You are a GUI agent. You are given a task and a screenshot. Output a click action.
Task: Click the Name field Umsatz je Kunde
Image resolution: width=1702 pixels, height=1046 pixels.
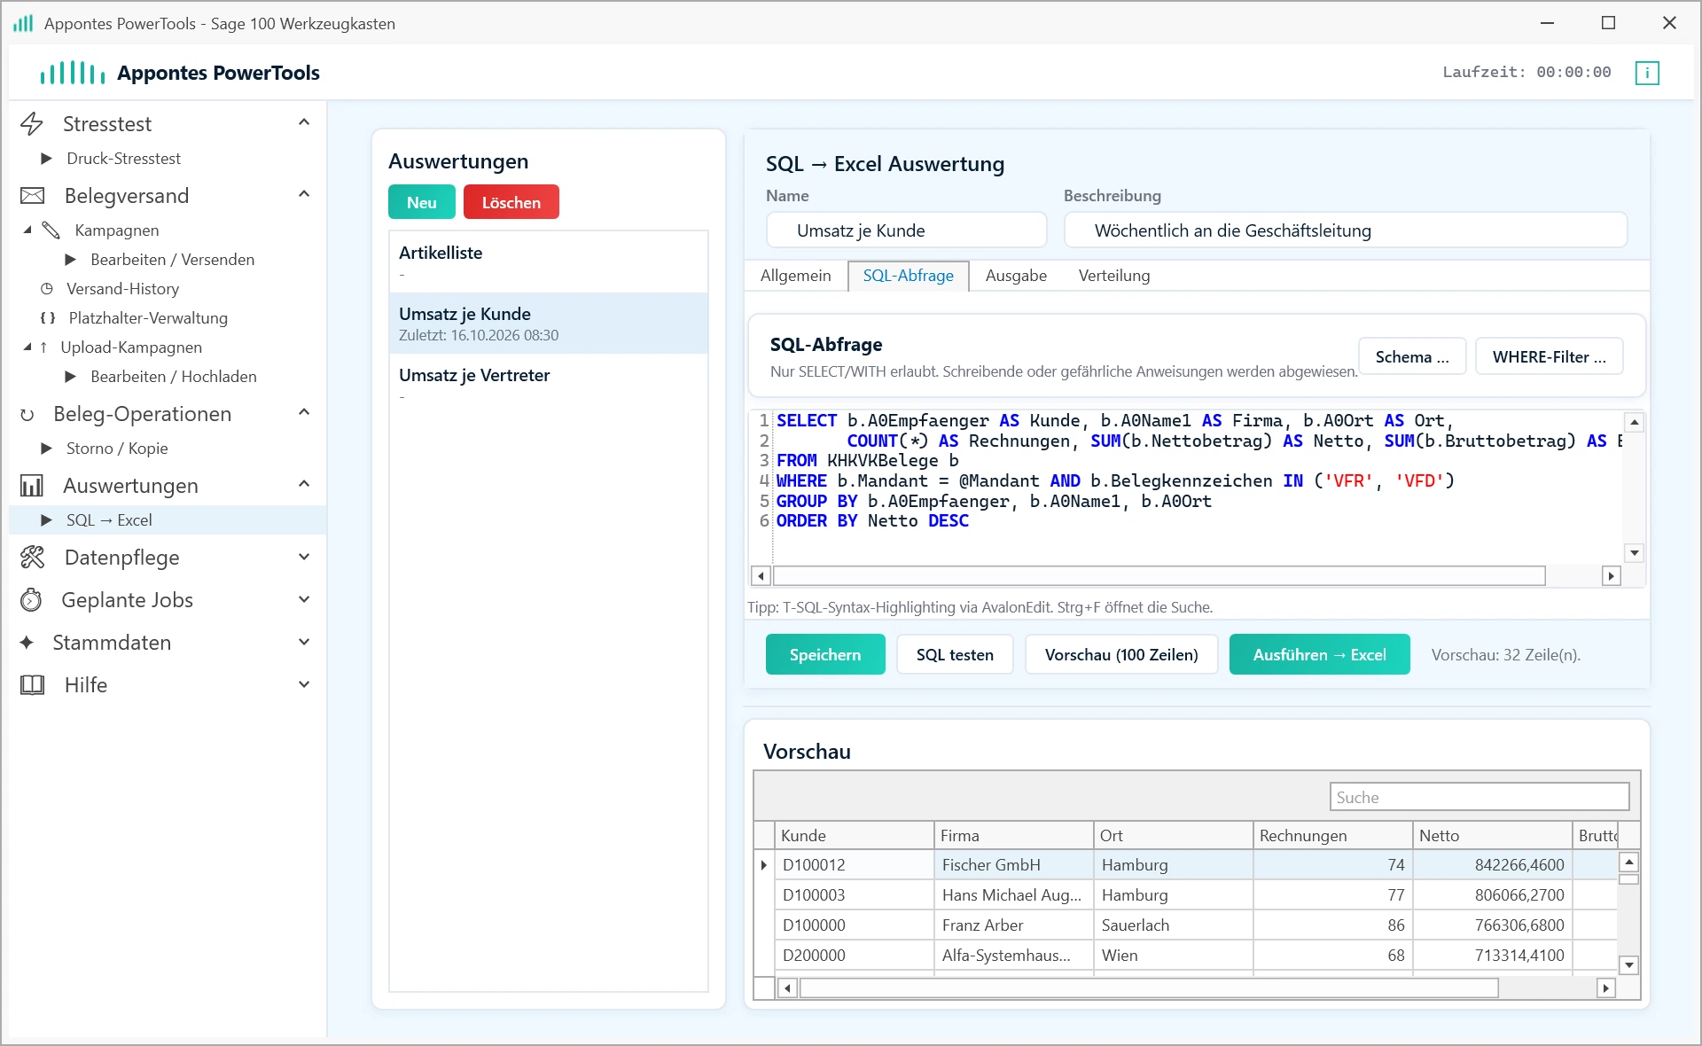click(906, 230)
